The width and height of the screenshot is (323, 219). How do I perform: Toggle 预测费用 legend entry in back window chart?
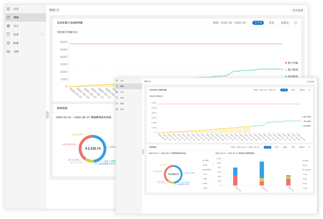292,76
